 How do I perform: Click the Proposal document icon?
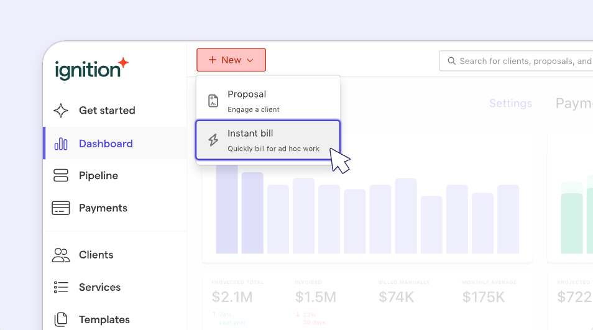pyautogui.click(x=213, y=101)
